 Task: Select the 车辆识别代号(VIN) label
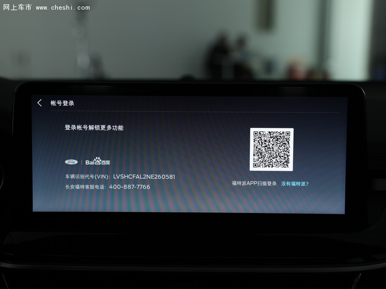[87, 177]
